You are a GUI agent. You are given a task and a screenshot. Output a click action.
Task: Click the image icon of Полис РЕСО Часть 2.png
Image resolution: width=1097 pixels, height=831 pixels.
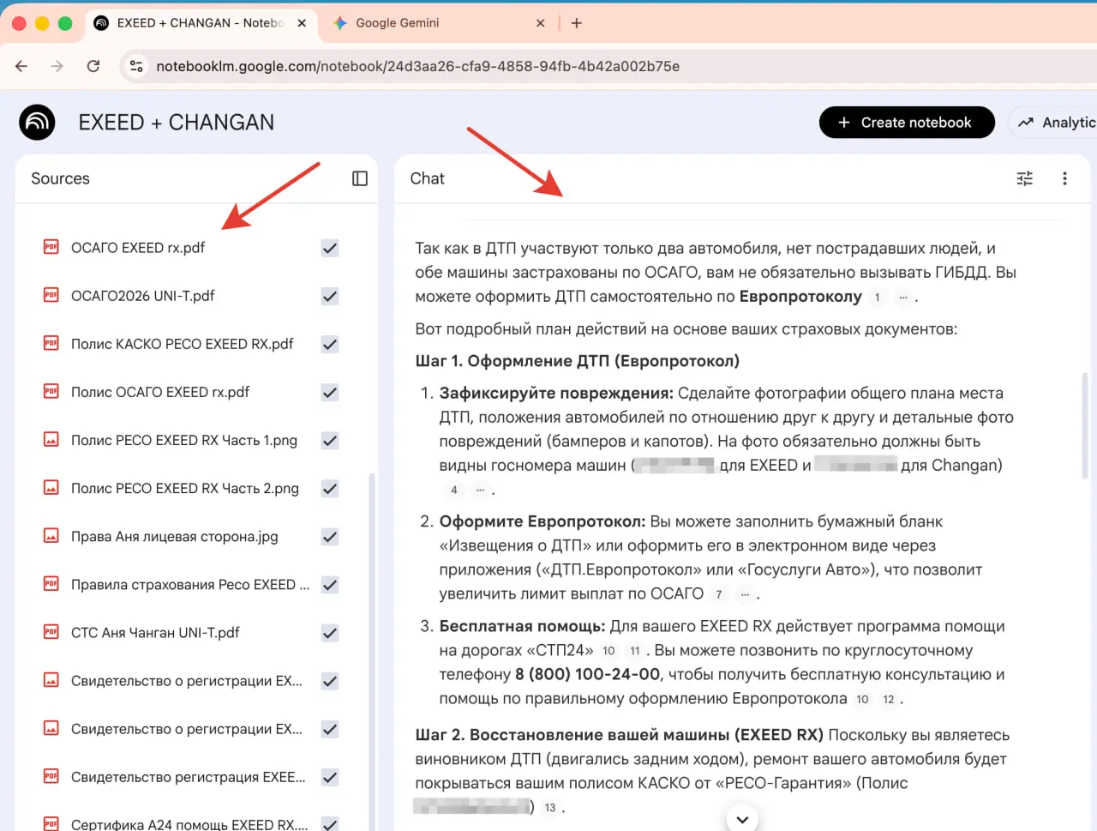point(51,487)
